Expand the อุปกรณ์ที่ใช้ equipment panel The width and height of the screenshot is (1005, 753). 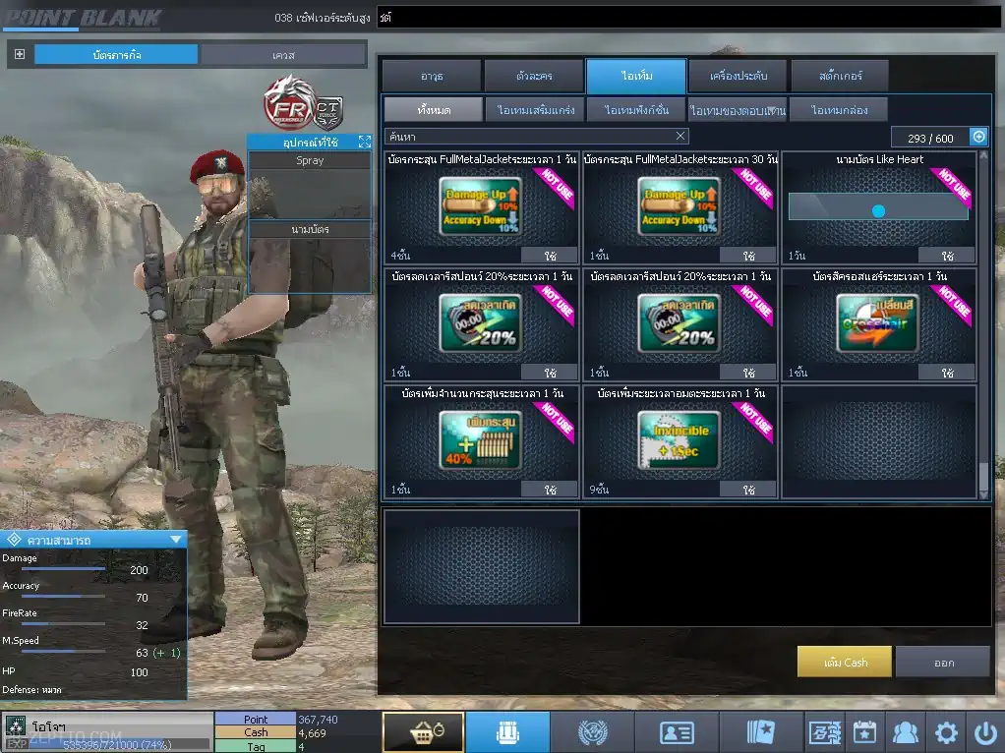[x=364, y=142]
